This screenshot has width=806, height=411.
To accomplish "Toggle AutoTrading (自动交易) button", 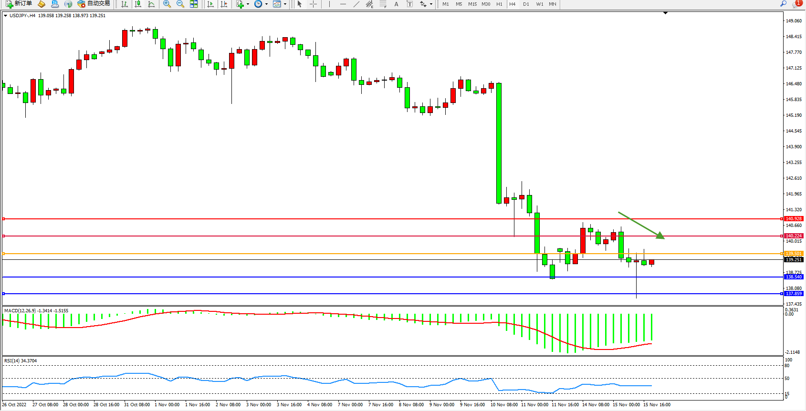I will pos(94,4).
